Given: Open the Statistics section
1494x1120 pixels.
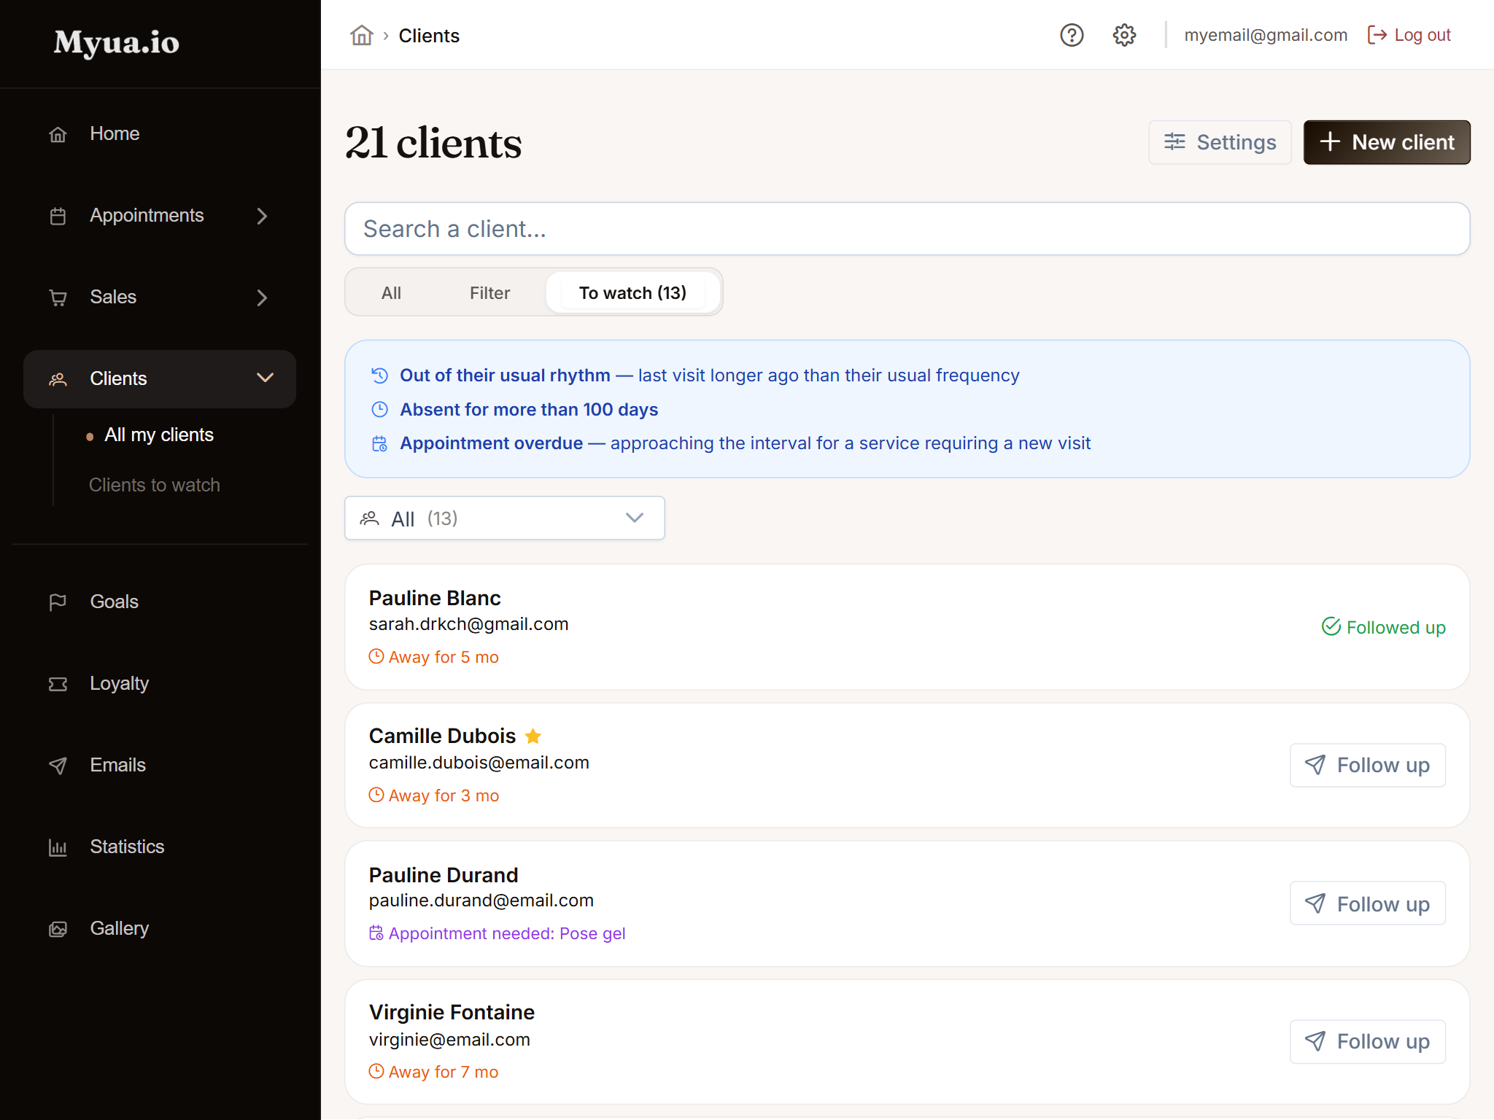Looking at the screenshot, I should (160, 847).
